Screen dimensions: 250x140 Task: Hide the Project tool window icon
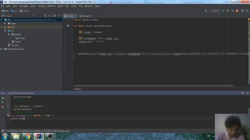click(x=60, y=16)
